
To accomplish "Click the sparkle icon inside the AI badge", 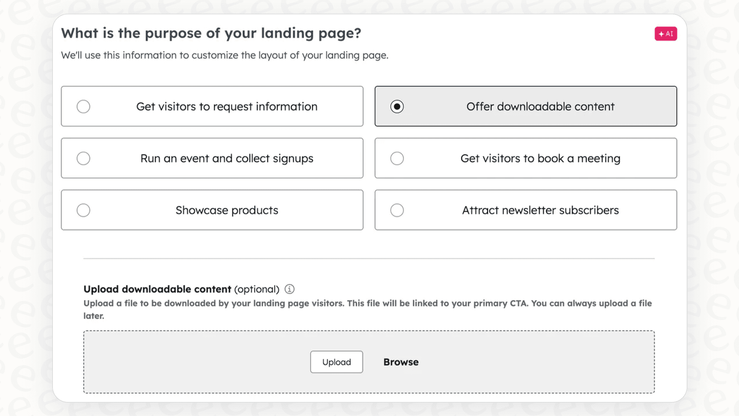I will [x=661, y=33].
